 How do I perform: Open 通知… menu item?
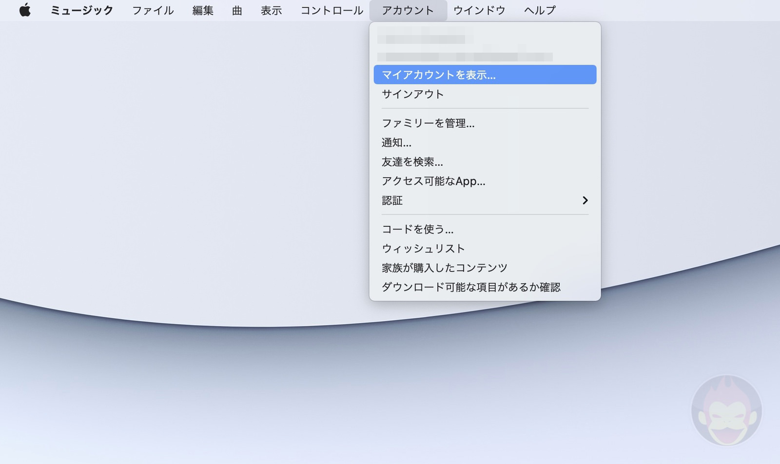[x=485, y=143]
